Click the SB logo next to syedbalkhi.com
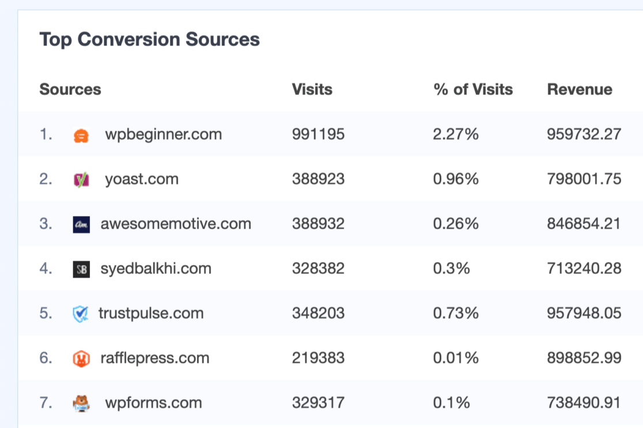Image resolution: width=643 pixels, height=428 pixels. [82, 268]
